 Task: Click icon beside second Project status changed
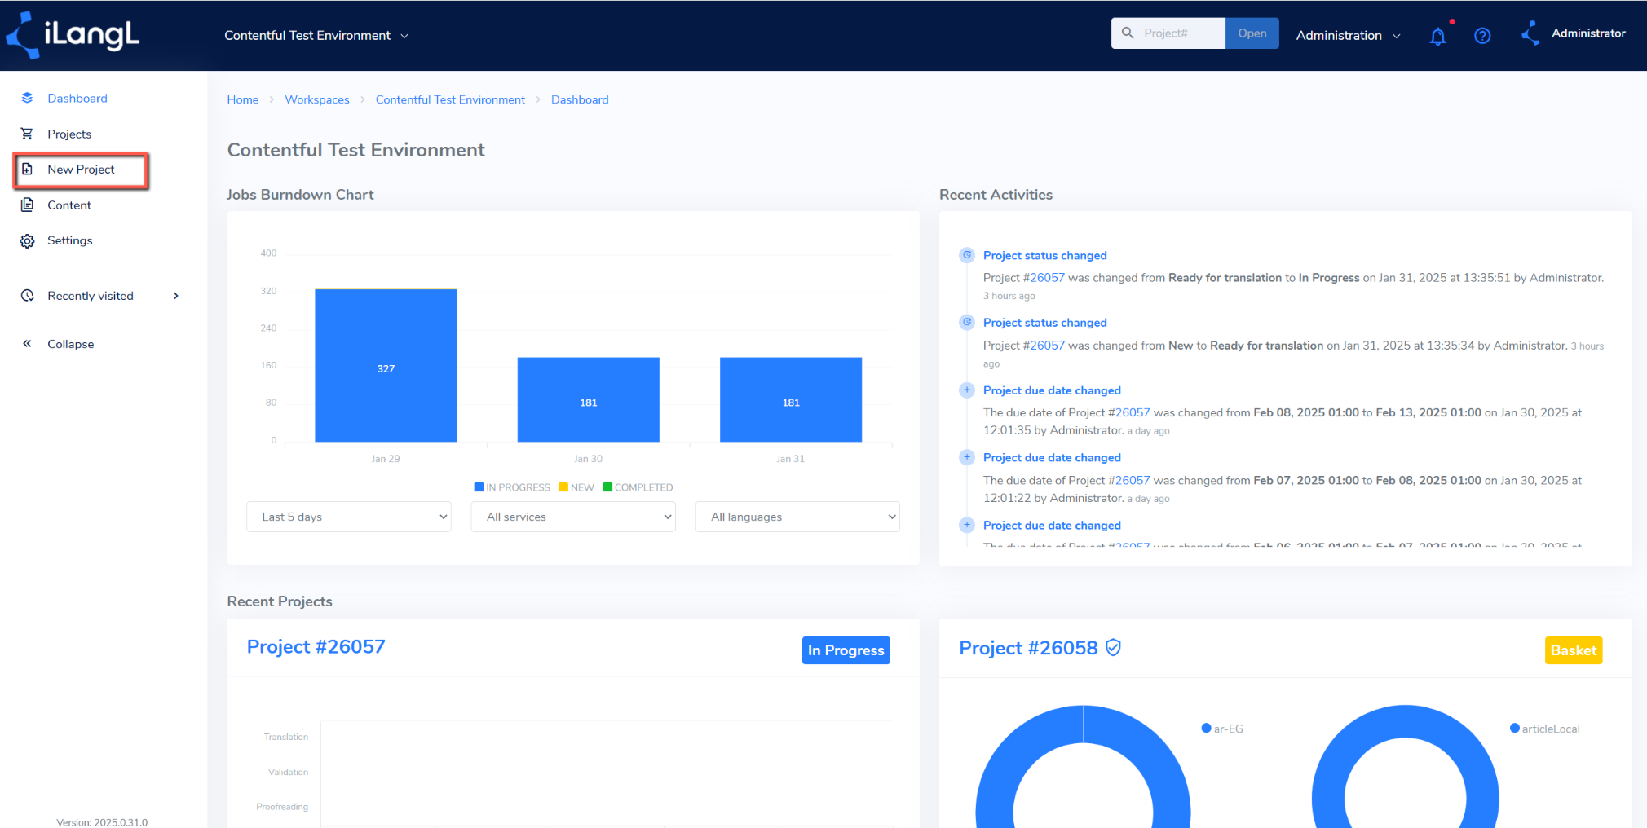tap(967, 322)
